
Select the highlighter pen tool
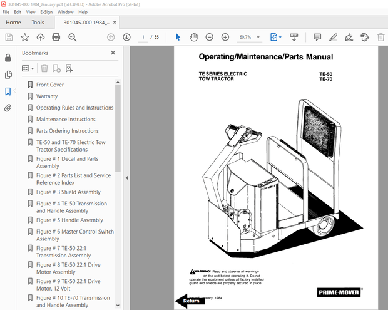(333, 38)
